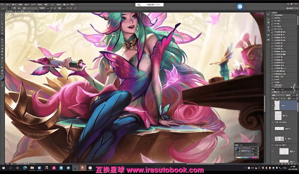Select the Brush tool in toolbox
Screen dimensions: 299x174
click(2, 36)
